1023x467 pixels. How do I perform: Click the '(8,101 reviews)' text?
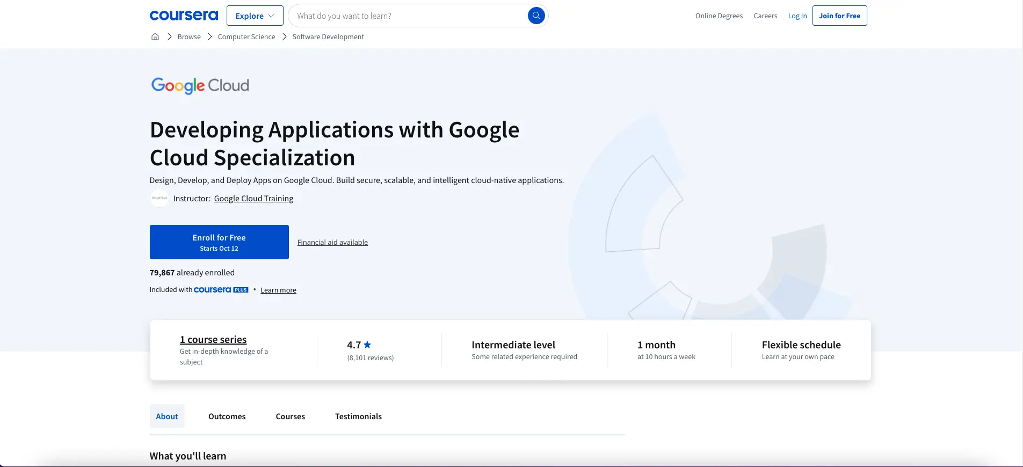pos(371,357)
